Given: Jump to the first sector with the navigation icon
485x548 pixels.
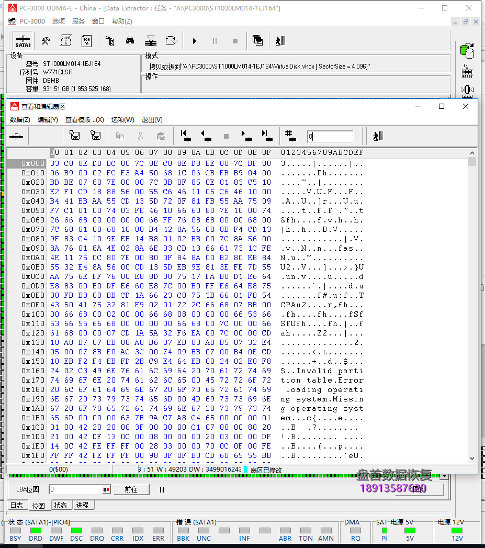Looking at the screenshot, I should click(185, 136).
